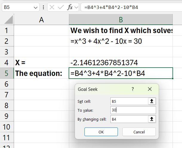Viewport: 182px width, 148px height.
Task: Click OK in Goal Seek dialog
Action: pos(101,132)
